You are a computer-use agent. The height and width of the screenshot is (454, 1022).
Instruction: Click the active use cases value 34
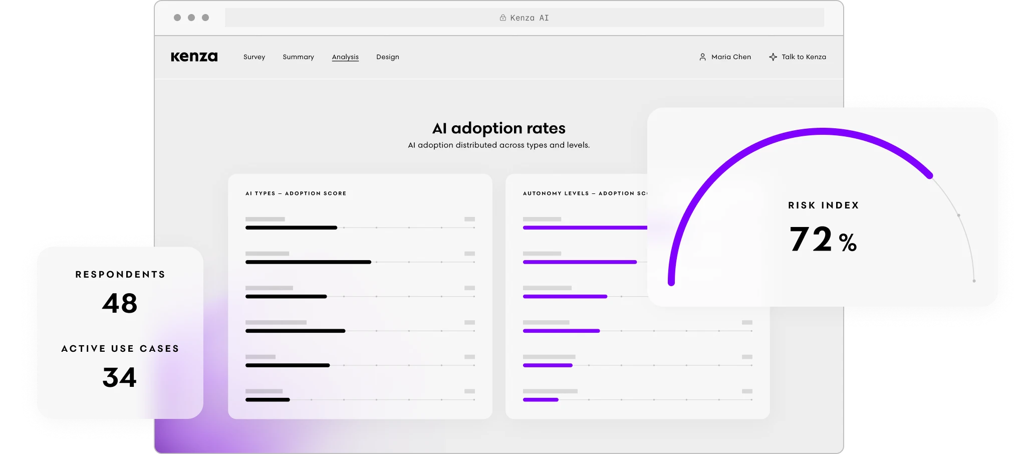tap(119, 377)
